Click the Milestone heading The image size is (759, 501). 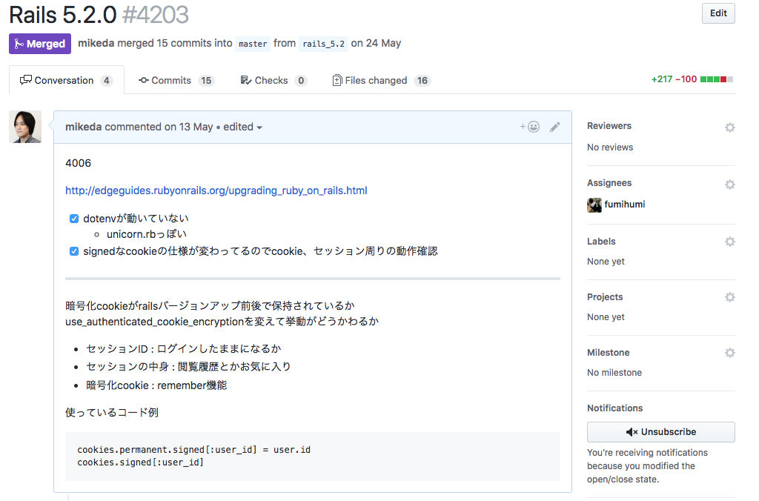pos(608,353)
